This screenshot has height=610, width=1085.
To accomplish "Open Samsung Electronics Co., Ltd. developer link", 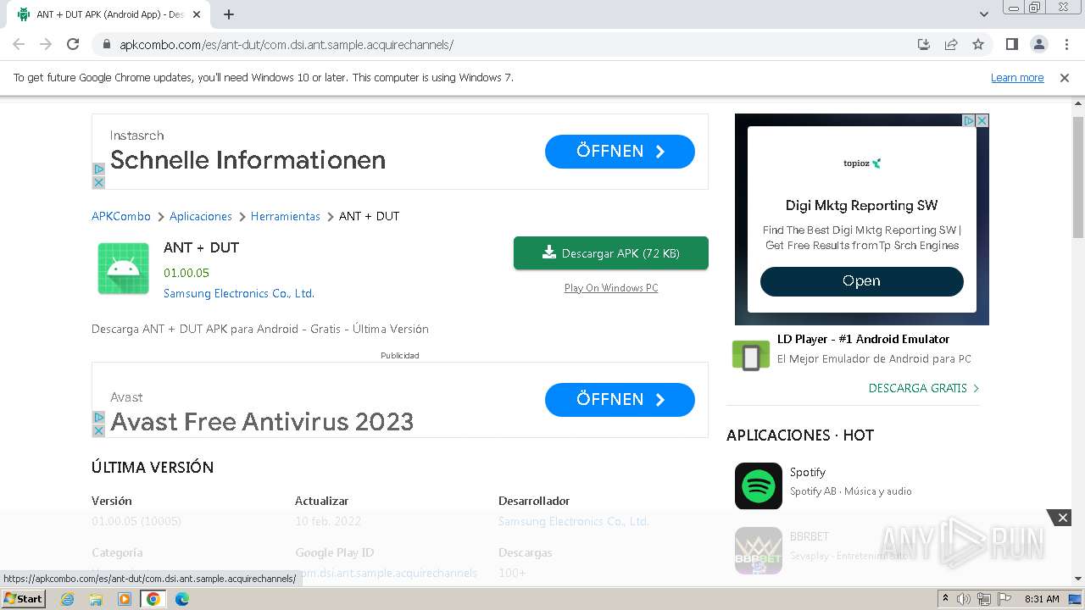I will 239,293.
